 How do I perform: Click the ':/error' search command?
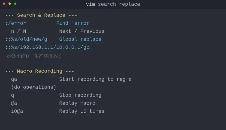click(x=15, y=23)
